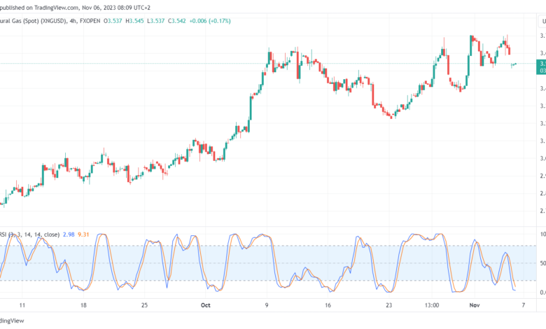This screenshot has width=546, height=329.
Task: Click the date label 25 on time axis
Action: click(x=144, y=305)
